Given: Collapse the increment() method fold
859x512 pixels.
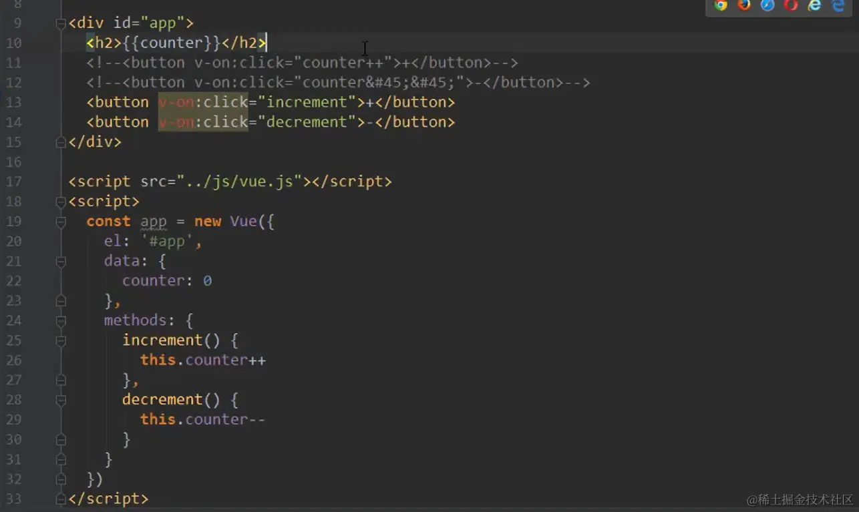Looking at the screenshot, I should [61, 340].
